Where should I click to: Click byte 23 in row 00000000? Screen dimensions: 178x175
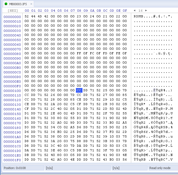(x=79, y=16)
